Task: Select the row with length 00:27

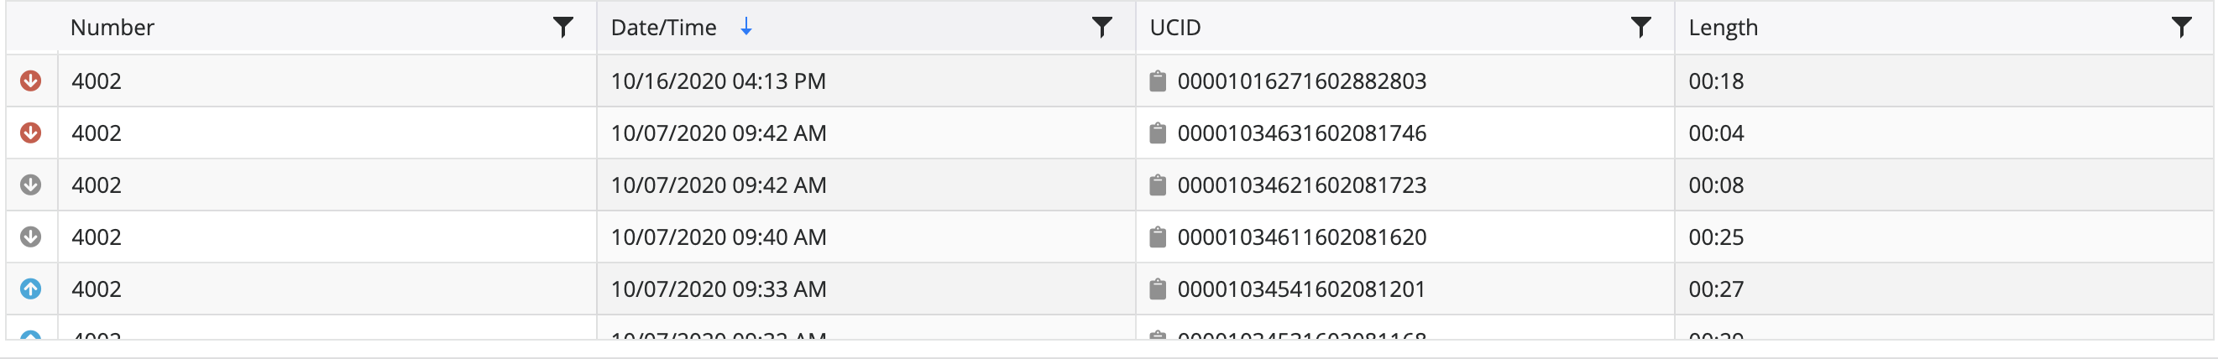Action: coord(1109,289)
